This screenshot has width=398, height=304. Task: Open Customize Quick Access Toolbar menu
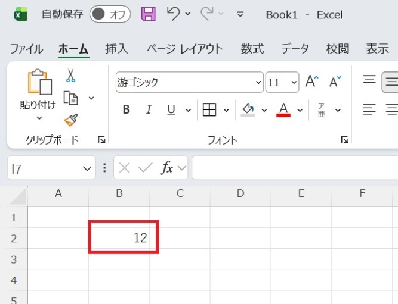[x=240, y=14]
